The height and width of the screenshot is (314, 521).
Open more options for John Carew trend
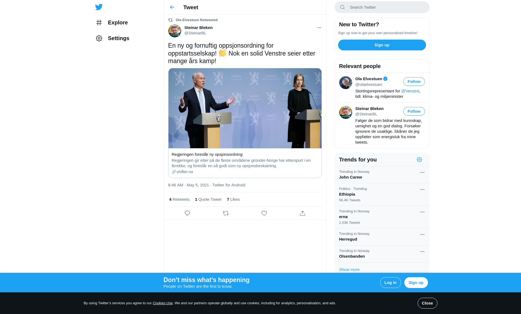[422, 173]
